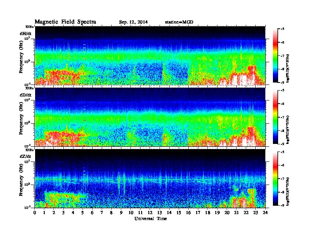Screen dimensions: 316x244
Task: Click the "-8" tick on the dD/dt color bar
Action: (x=282, y=130)
